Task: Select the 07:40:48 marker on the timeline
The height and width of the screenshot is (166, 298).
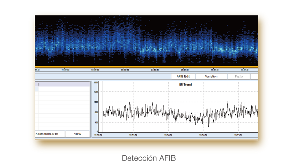Action: coord(155,70)
